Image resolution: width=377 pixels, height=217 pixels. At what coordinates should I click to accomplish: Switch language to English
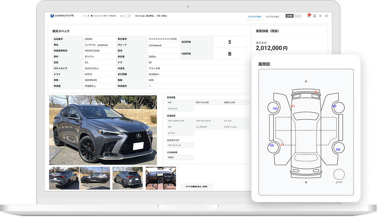(298, 16)
